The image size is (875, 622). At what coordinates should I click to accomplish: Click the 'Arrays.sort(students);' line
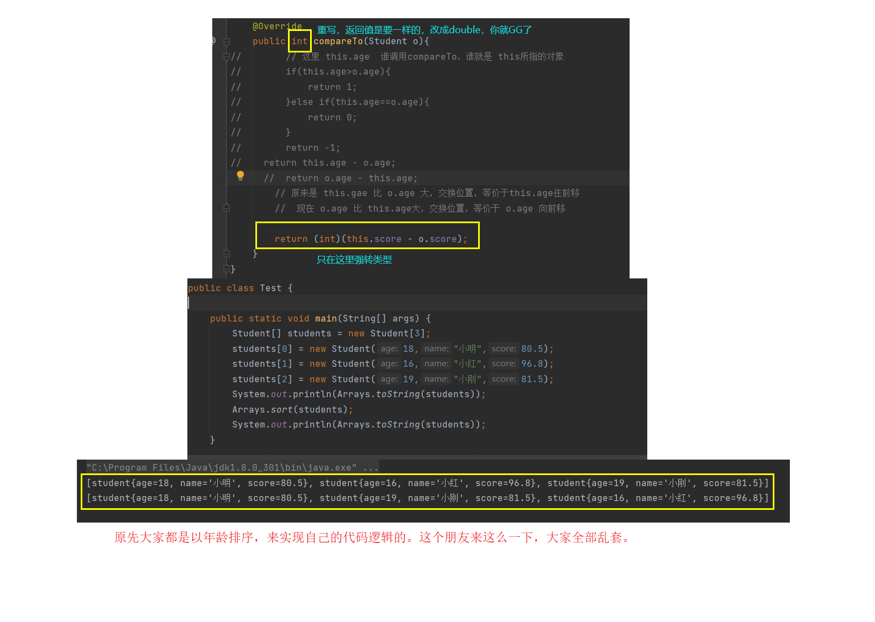[x=292, y=410]
